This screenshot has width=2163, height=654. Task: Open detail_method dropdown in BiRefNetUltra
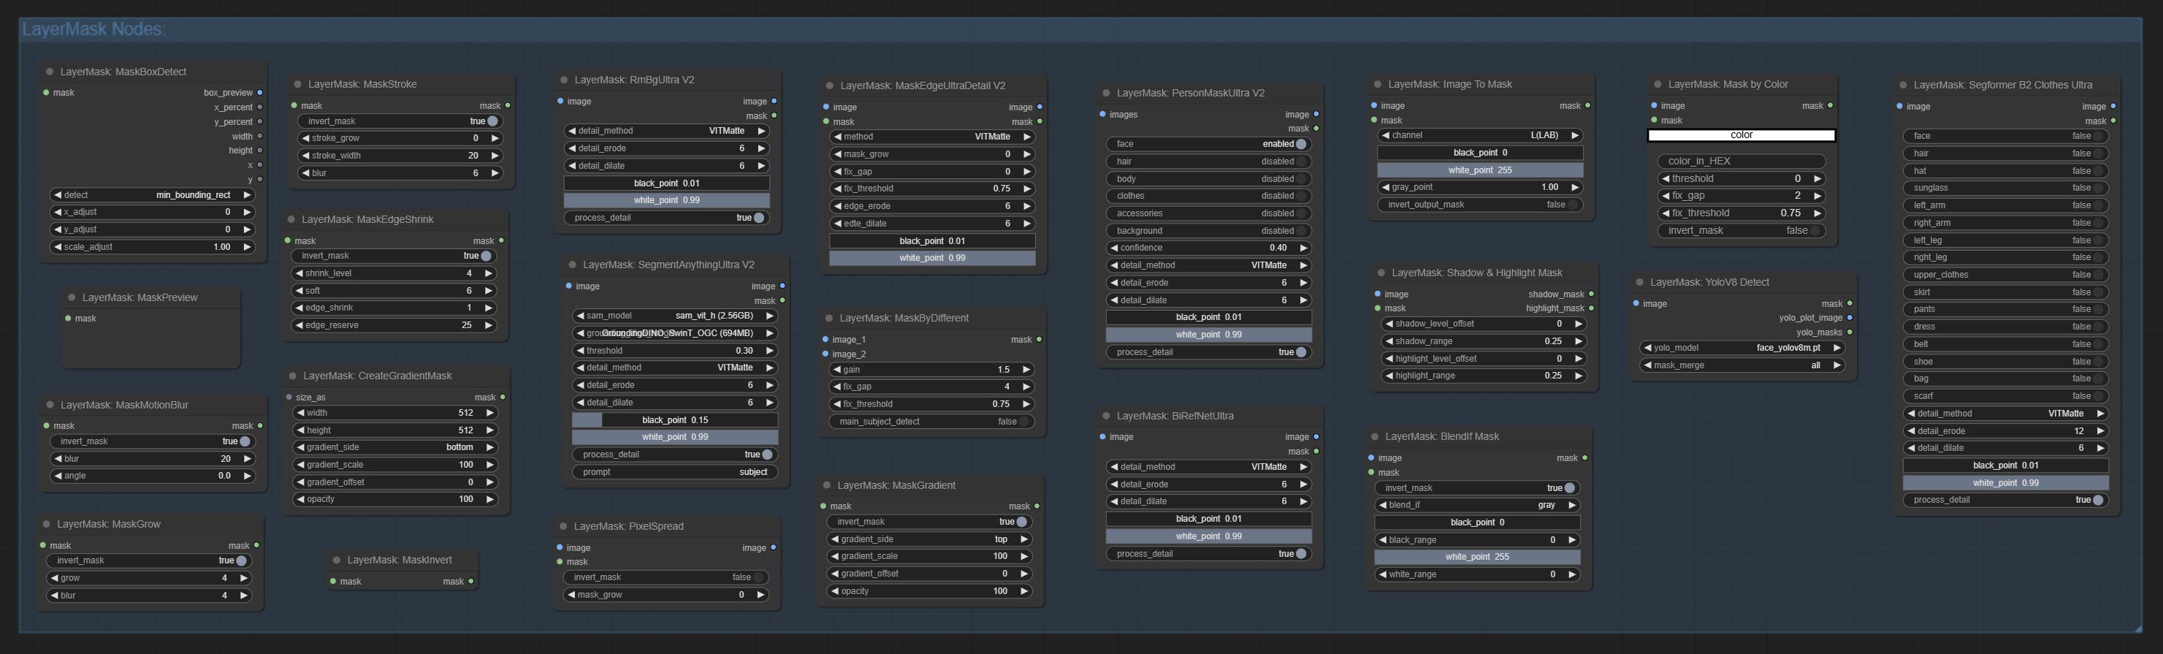[1208, 467]
